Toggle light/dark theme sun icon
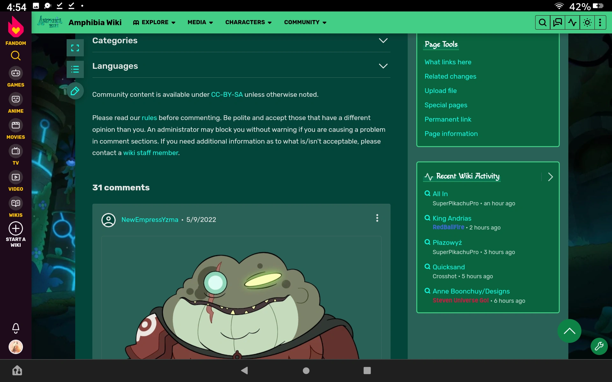This screenshot has width=612, height=382. [587, 23]
